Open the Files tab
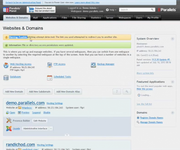This screenshot has height=150, width=180. (64, 18)
